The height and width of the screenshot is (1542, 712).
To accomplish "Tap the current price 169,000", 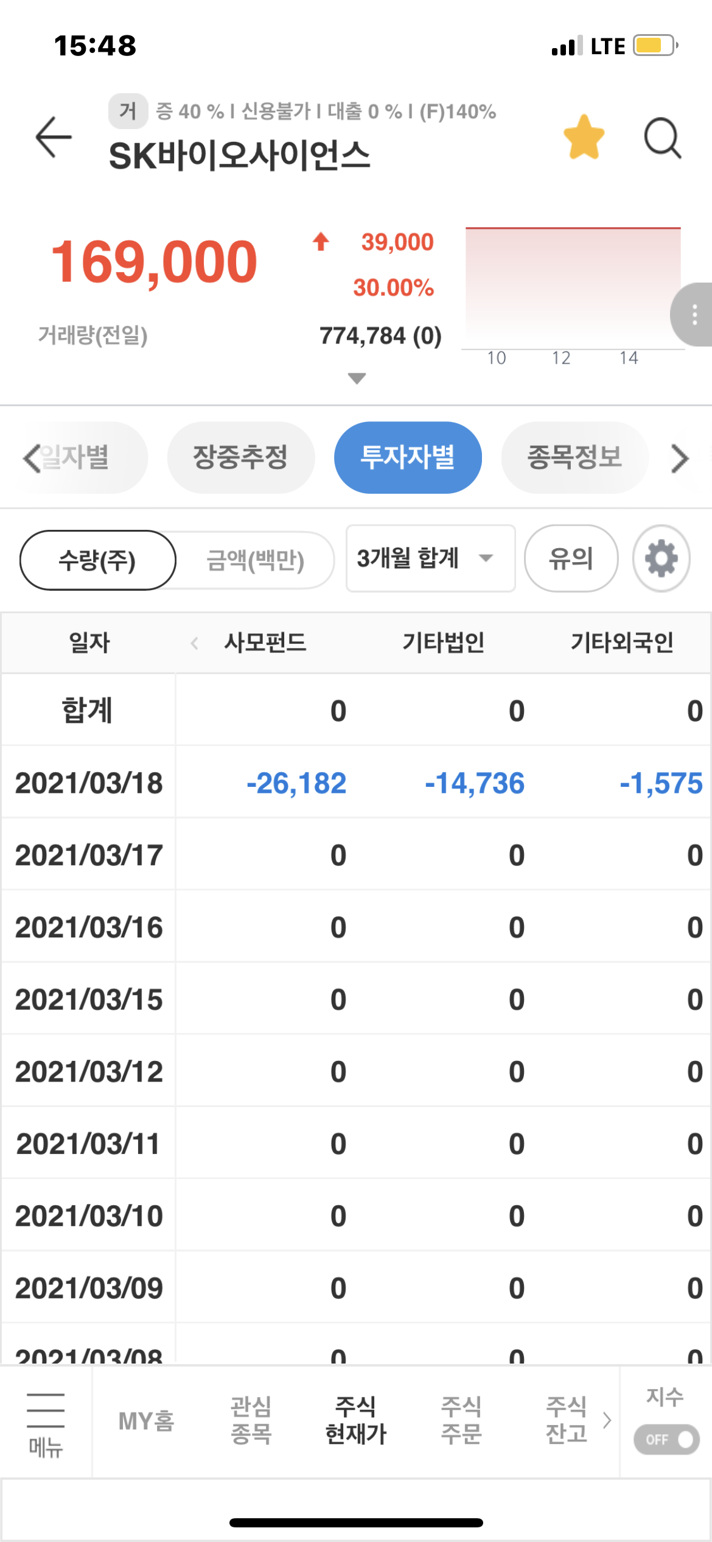I will click(154, 262).
